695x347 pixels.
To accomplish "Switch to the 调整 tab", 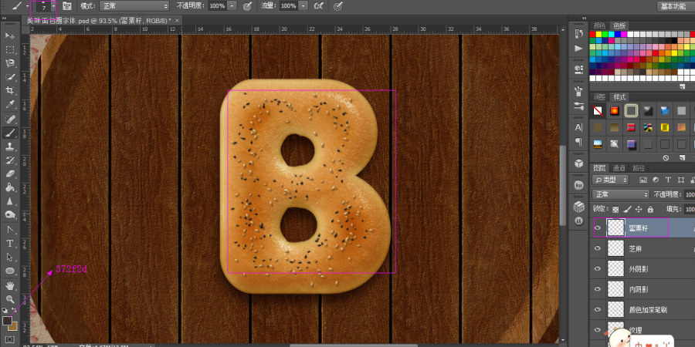I will 599,97.
